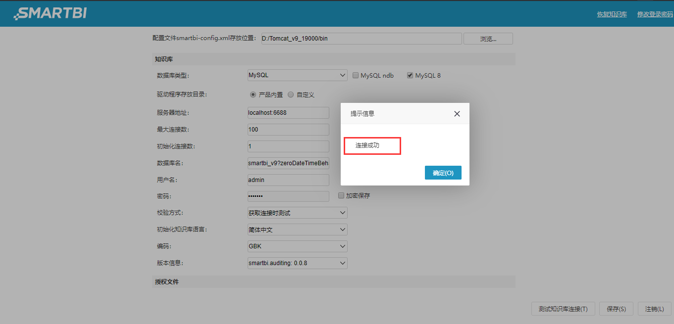The height and width of the screenshot is (324, 674).
Task: Click the 驱动程序存放目录 label
Action: 182,94
